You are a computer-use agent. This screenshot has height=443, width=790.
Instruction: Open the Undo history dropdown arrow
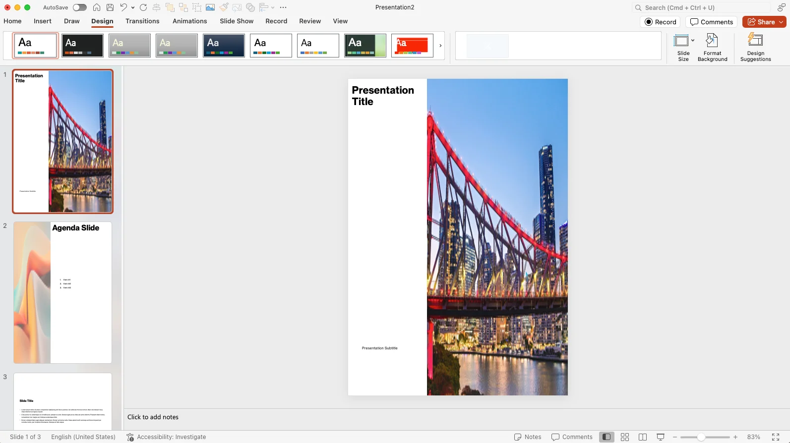[x=133, y=7]
